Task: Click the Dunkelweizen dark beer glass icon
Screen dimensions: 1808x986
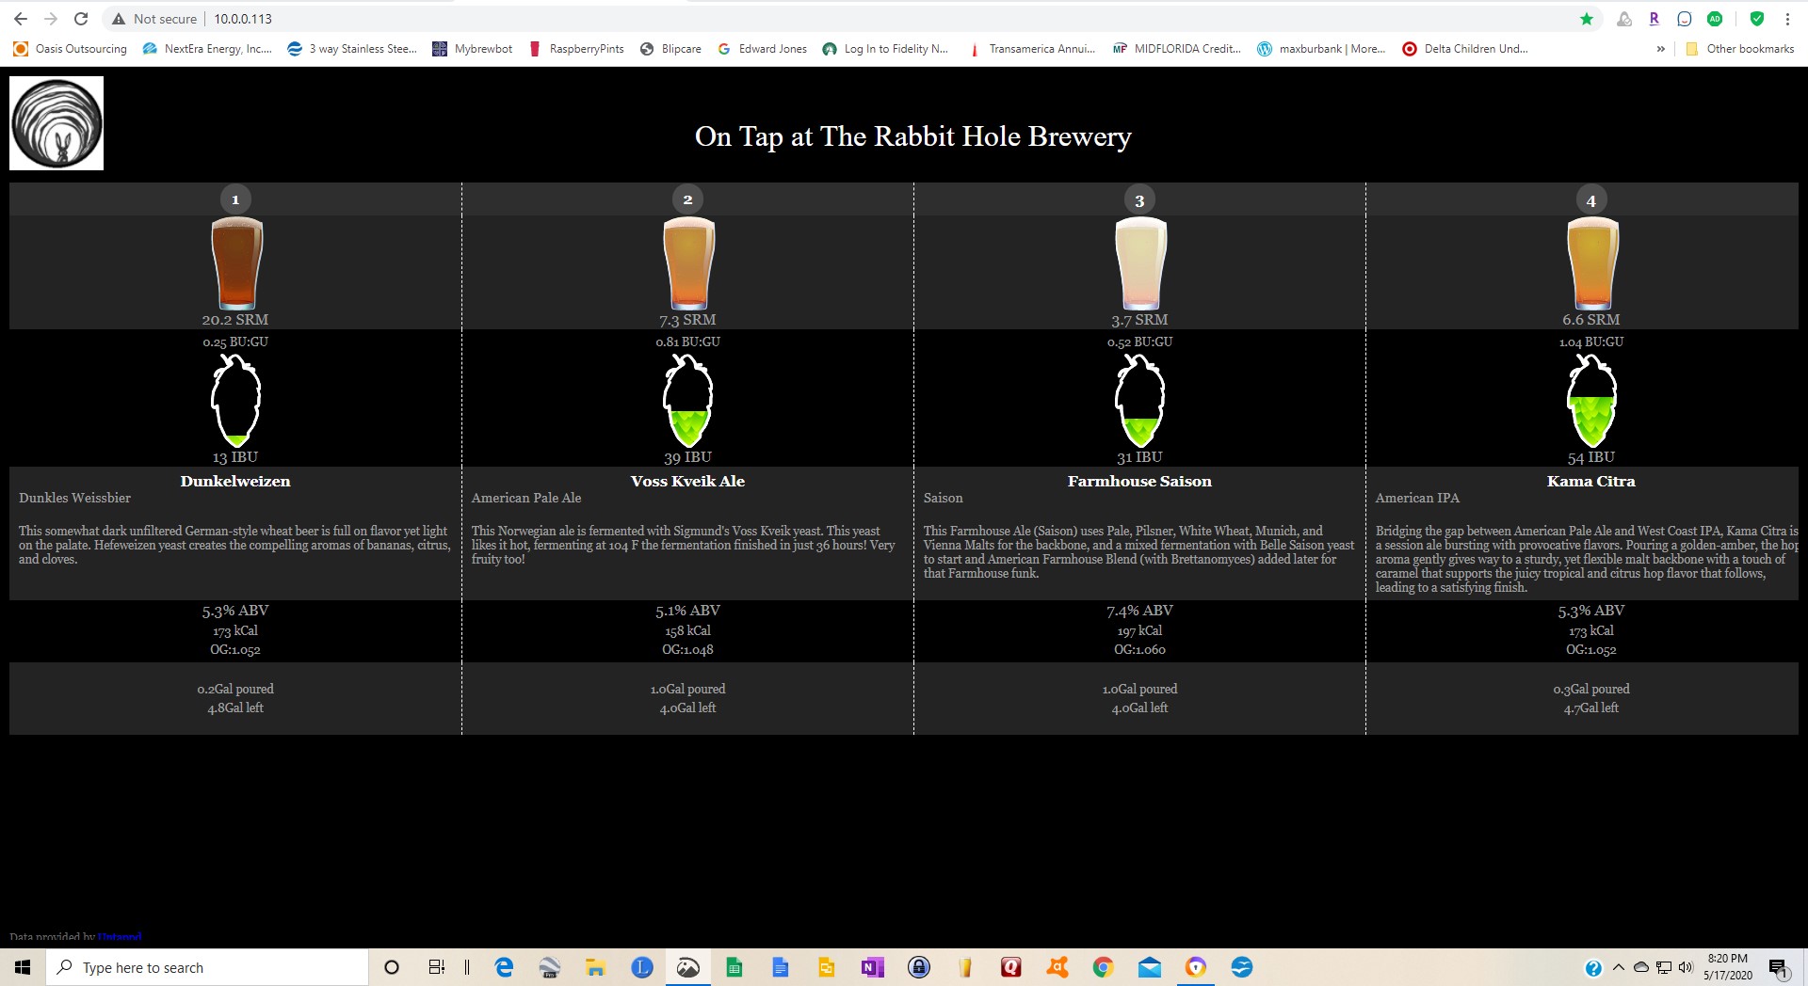Action: (x=236, y=263)
